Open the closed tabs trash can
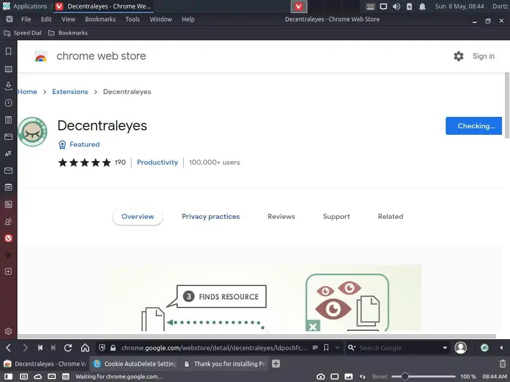510x382 pixels. coord(503,364)
